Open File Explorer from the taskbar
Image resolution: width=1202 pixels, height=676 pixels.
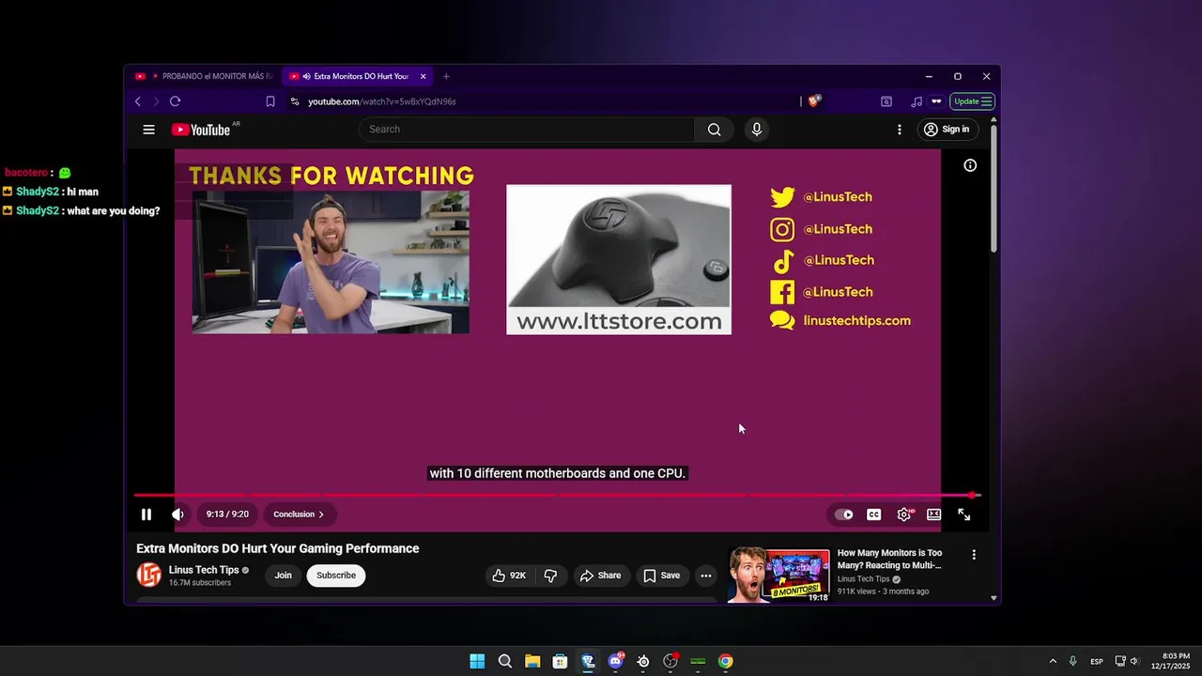click(532, 661)
